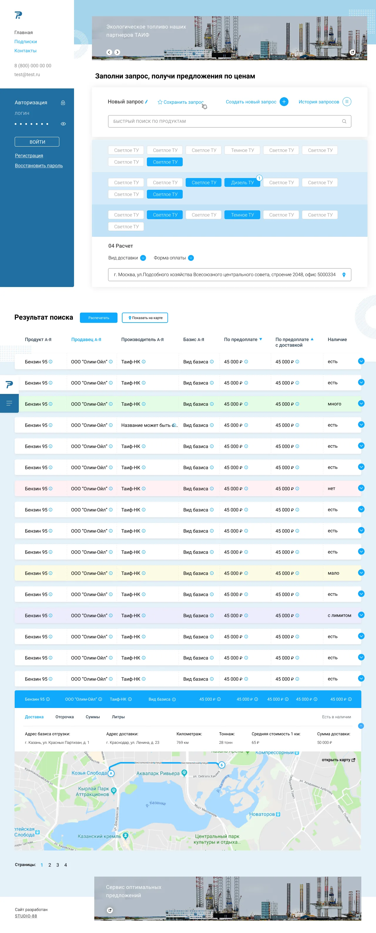The width and height of the screenshot is (376, 933).
Task: Follow the Восстановить пароль link
Action: coord(39,165)
